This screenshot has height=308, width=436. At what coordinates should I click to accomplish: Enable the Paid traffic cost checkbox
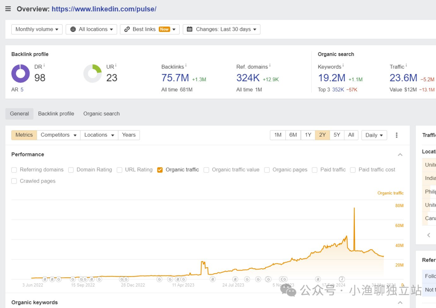click(353, 170)
